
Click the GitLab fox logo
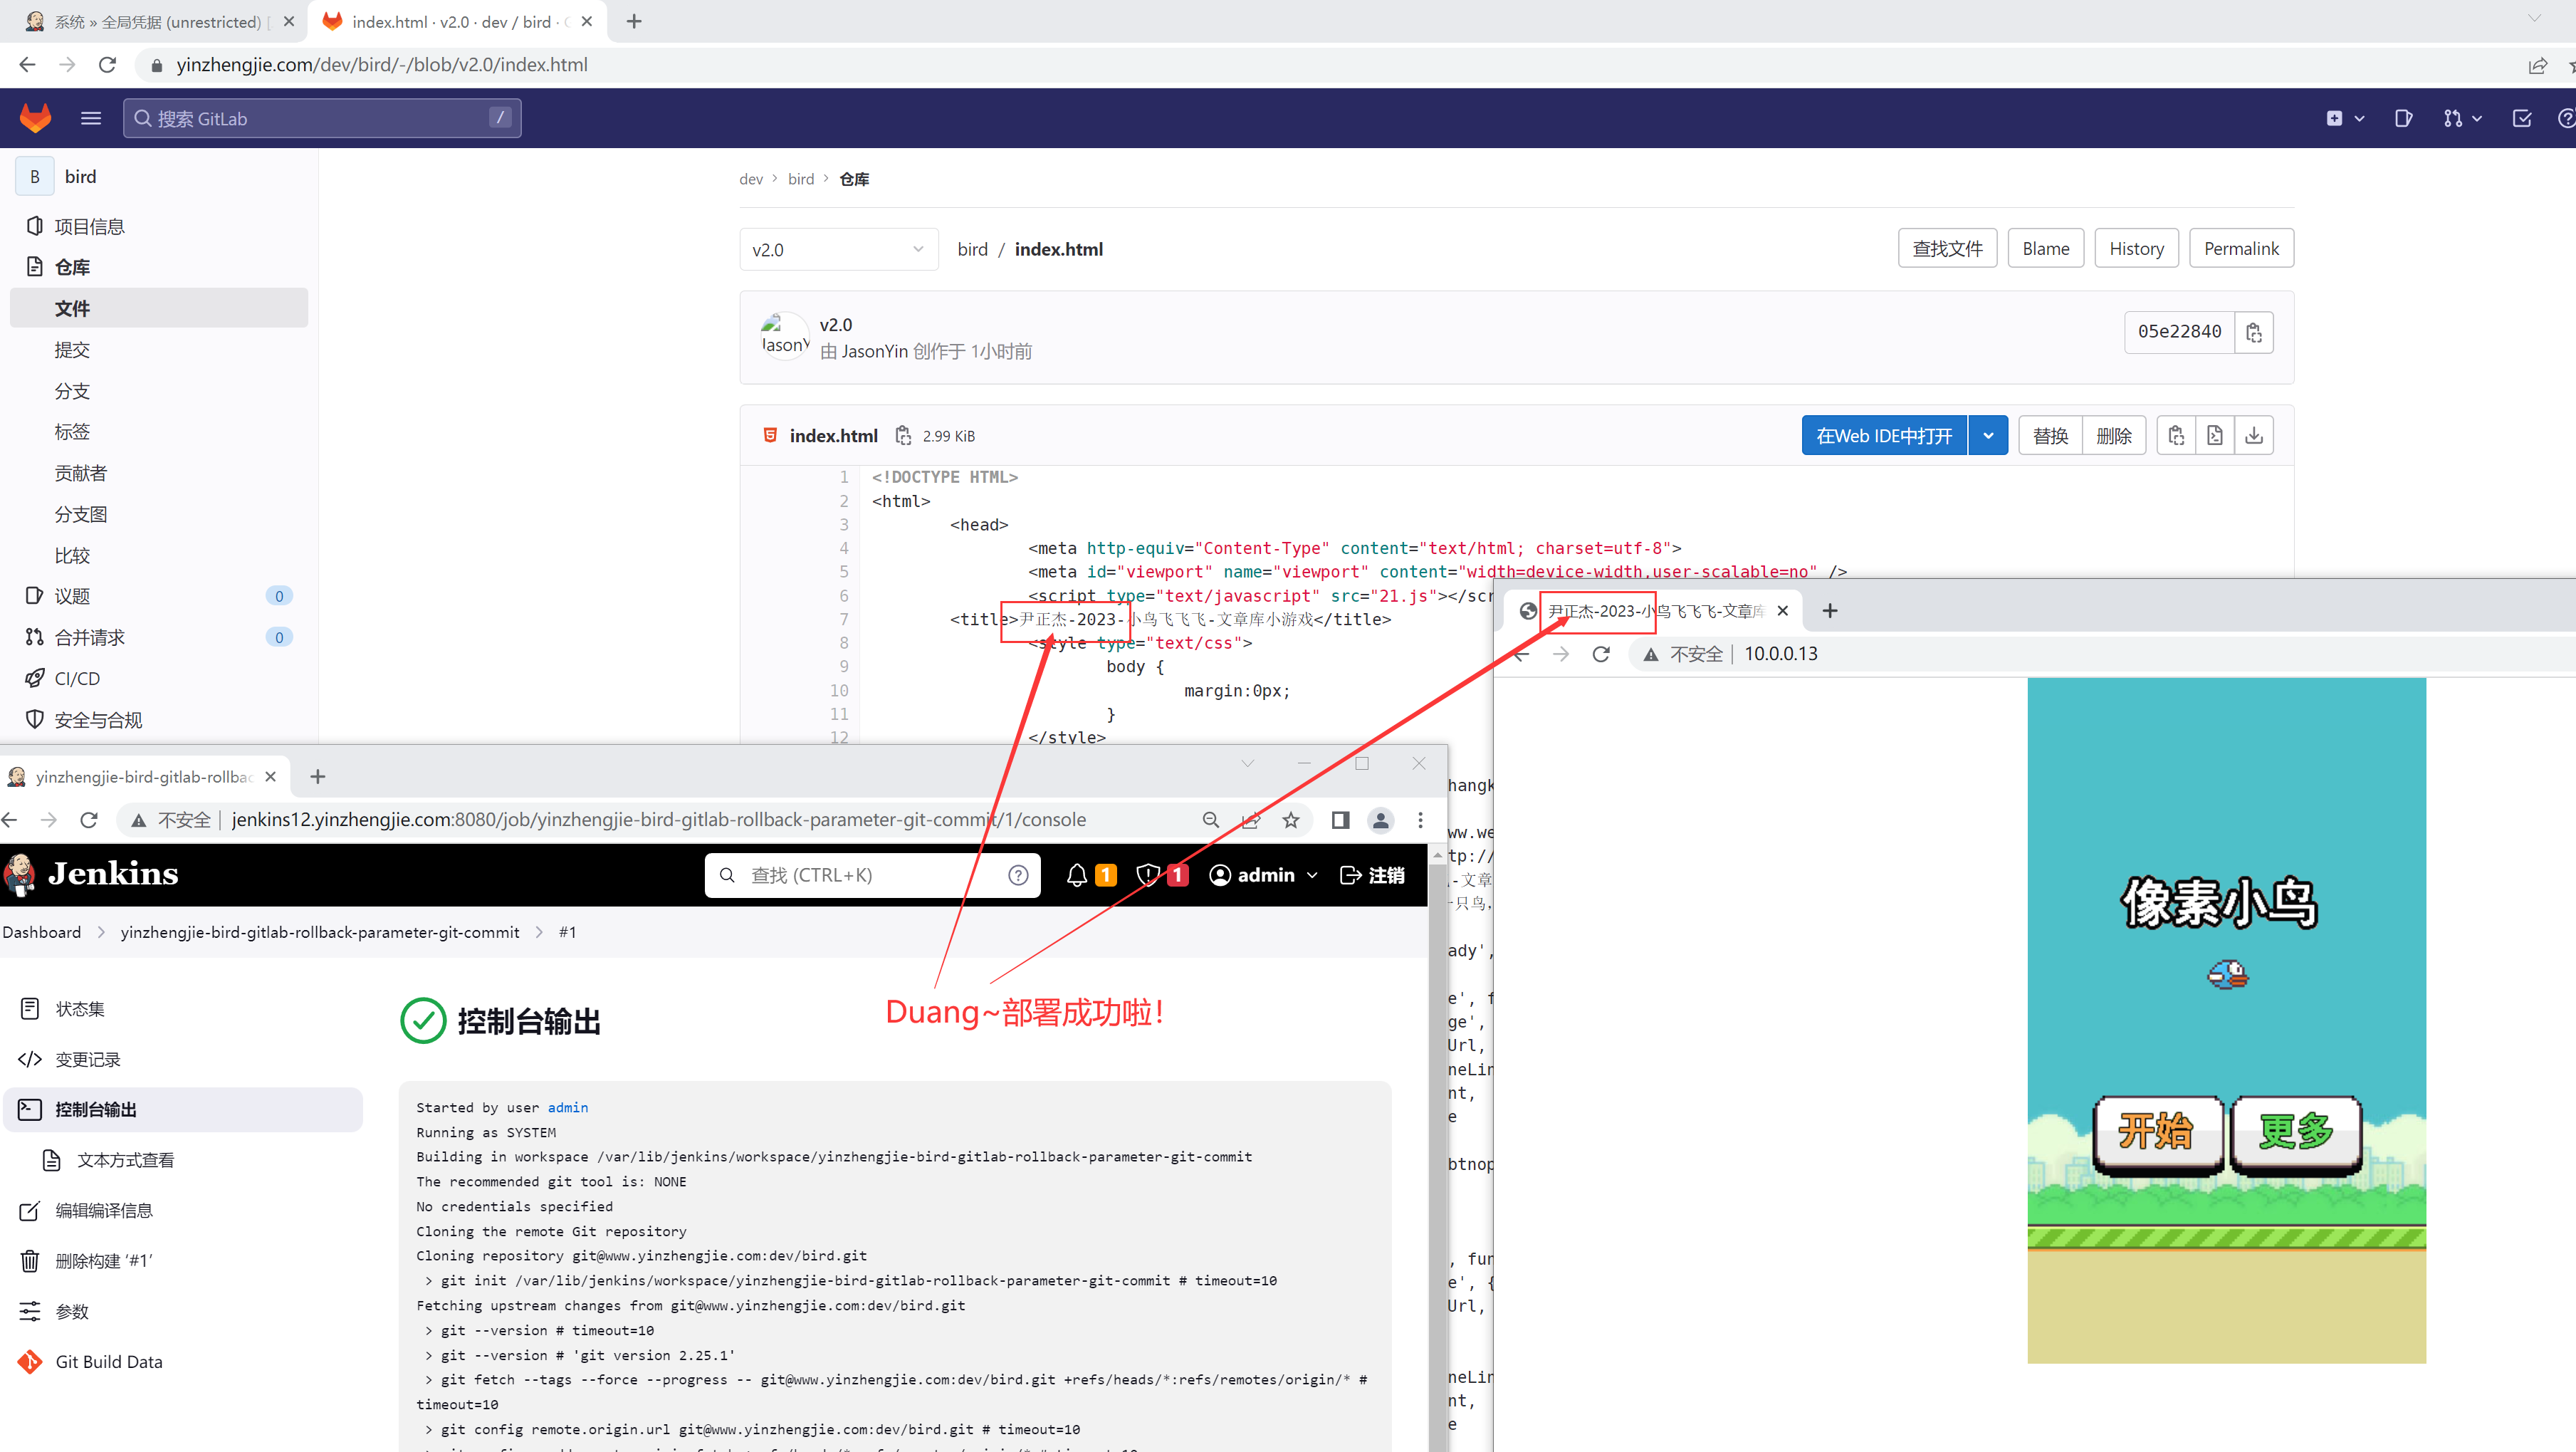click(x=36, y=118)
